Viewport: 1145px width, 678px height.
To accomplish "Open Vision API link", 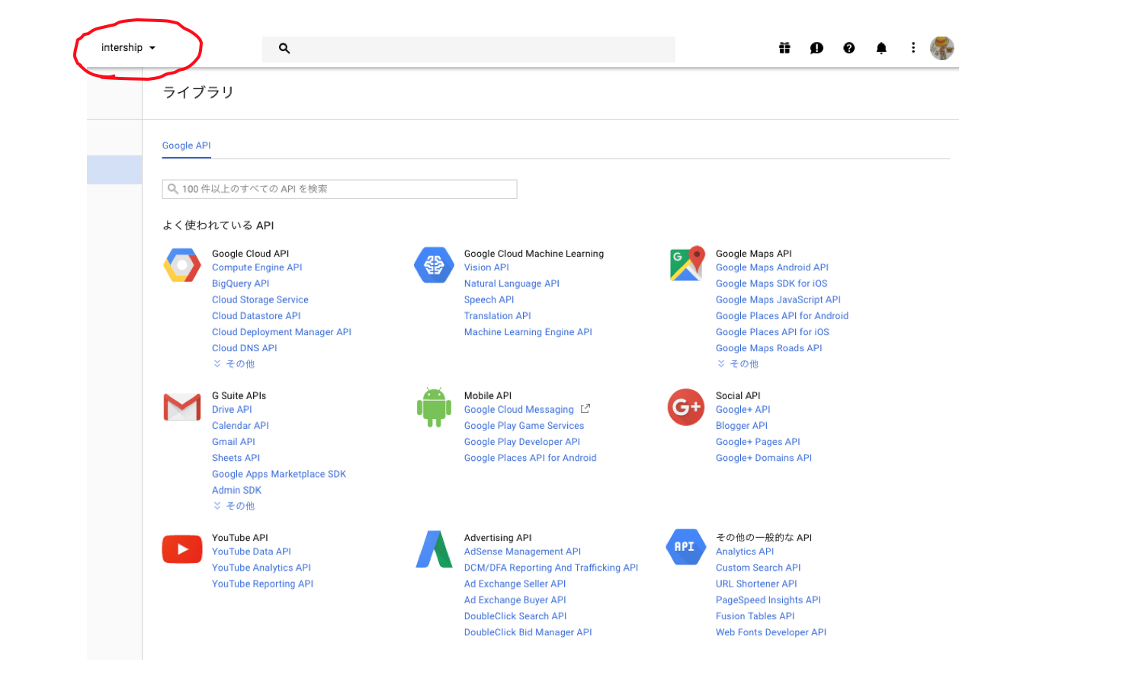I will tap(486, 267).
